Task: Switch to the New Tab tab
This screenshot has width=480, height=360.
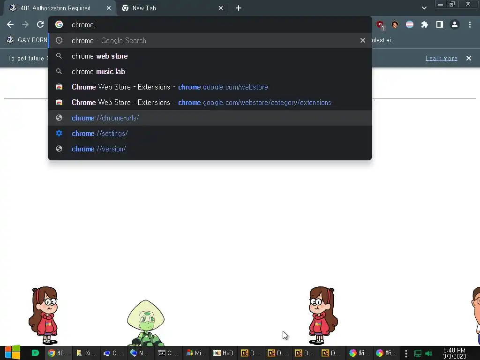Action: (x=172, y=8)
